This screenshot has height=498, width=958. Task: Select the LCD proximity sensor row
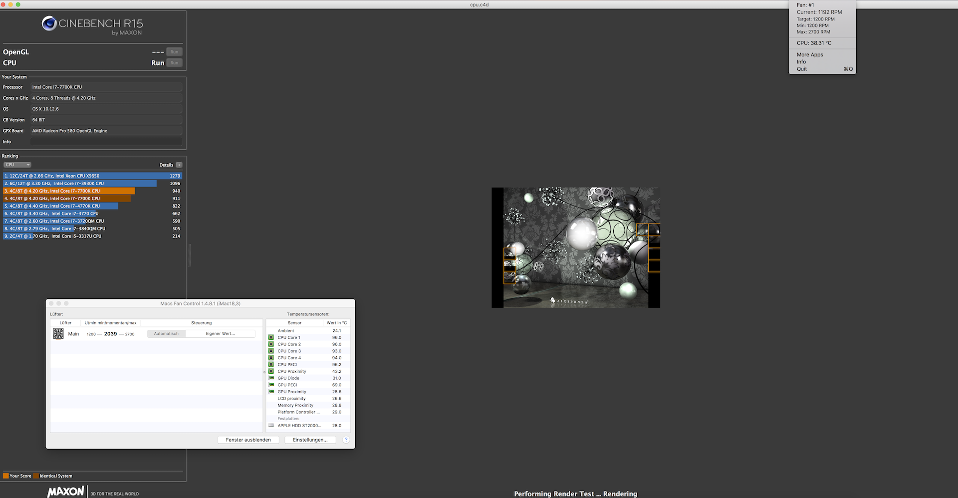click(x=308, y=399)
